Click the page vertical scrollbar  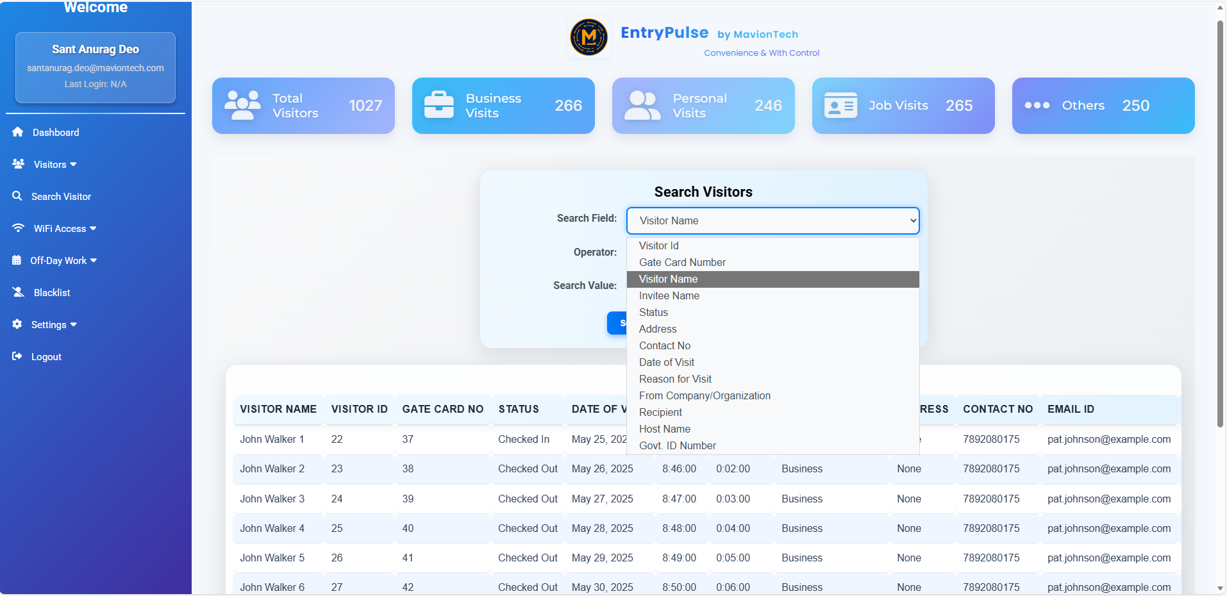point(1220,224)
